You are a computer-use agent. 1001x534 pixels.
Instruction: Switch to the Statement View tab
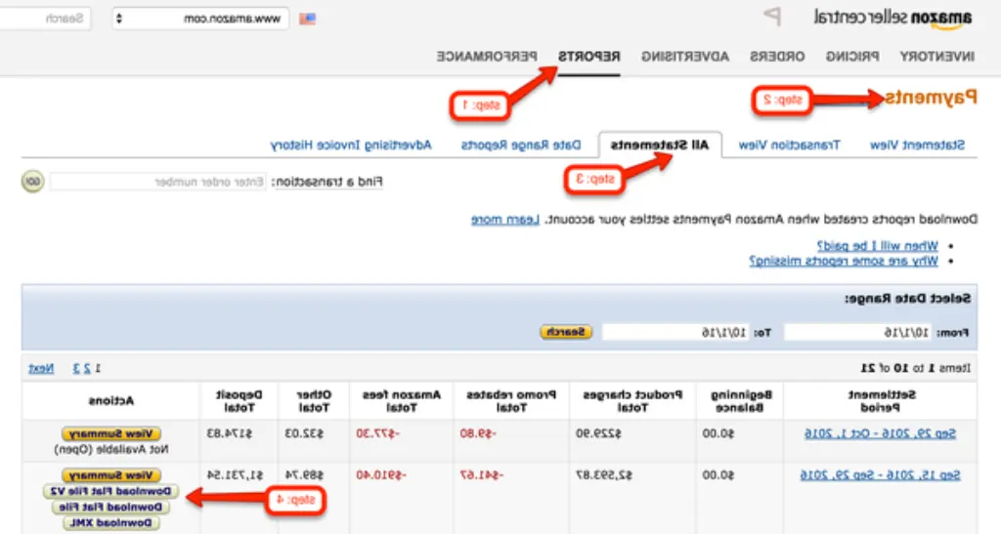coord(917,145)
